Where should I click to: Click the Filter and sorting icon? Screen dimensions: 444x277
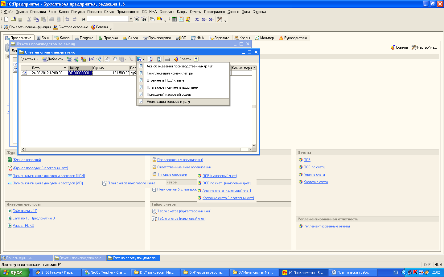point(108,59)
